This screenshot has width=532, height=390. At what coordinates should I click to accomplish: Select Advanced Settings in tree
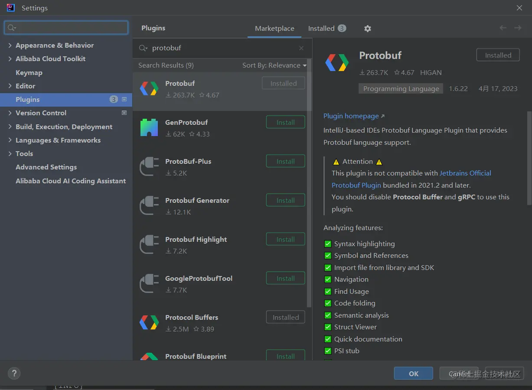click(x=46, y=167)
